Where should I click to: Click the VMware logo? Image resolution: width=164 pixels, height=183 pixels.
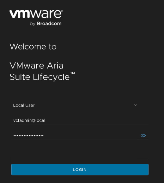pyautogui.click(x=36, y=18)
